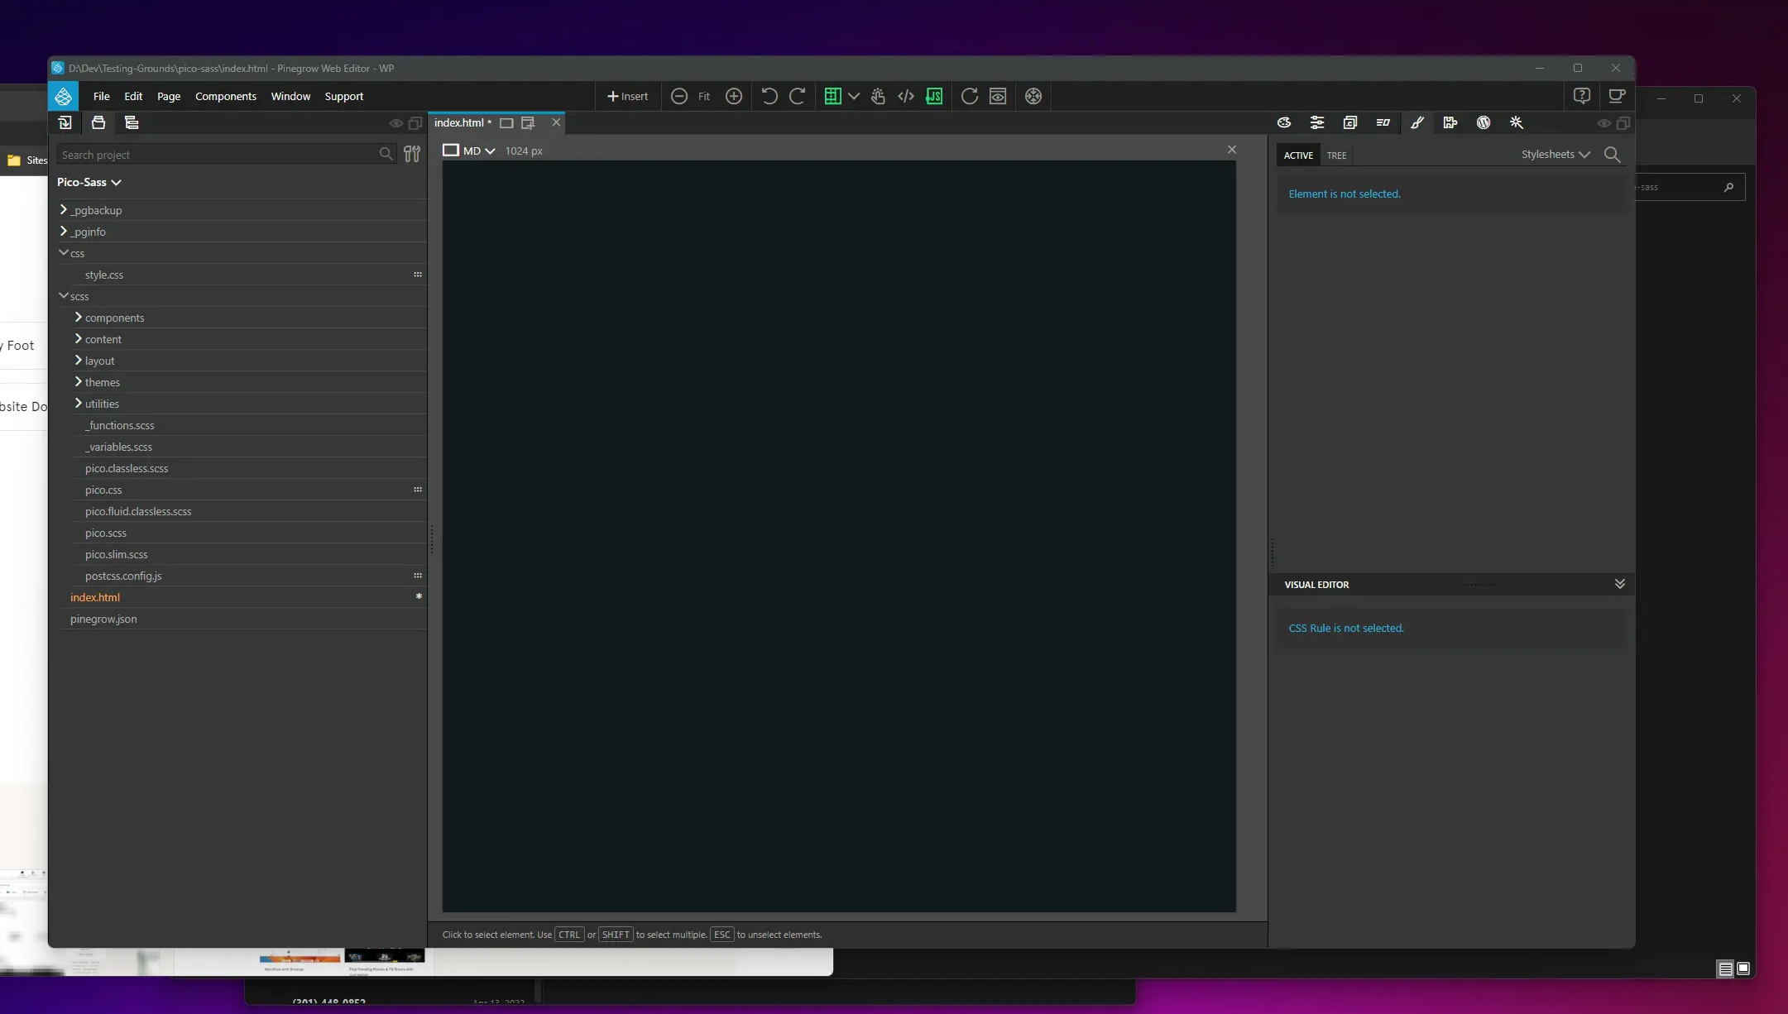Click the Pinegrow logo icon
1788x1014 pixels.
pos(64,96)
